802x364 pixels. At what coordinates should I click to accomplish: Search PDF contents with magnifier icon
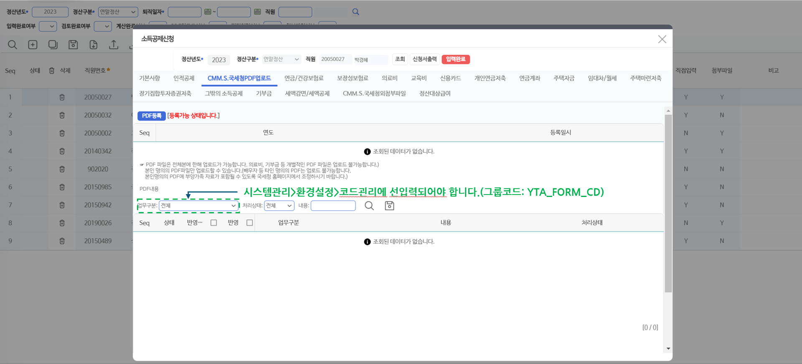click(369, 205)
